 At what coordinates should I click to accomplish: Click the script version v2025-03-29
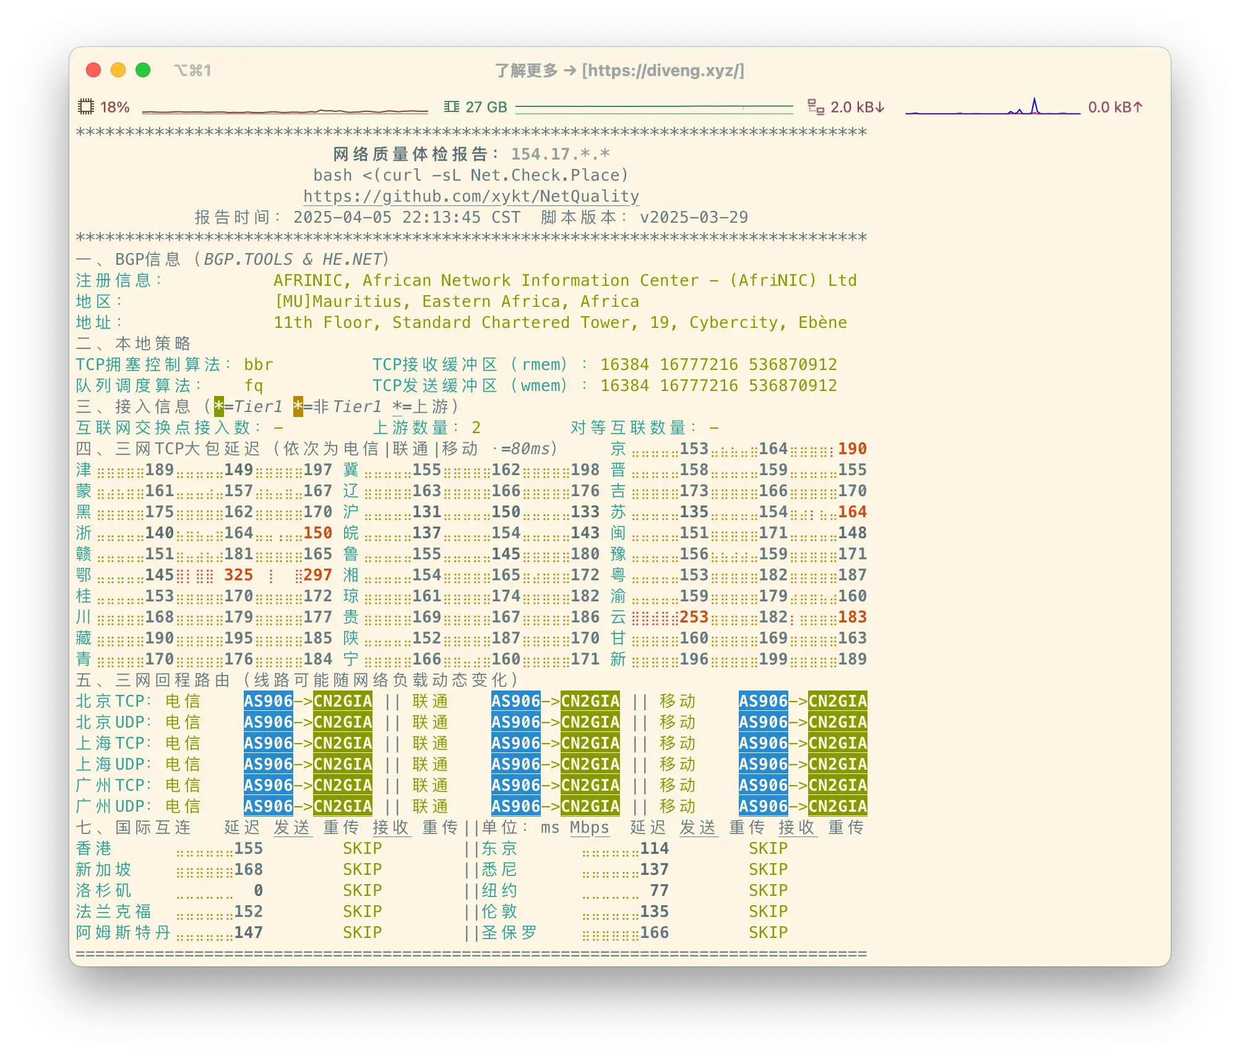694,217
